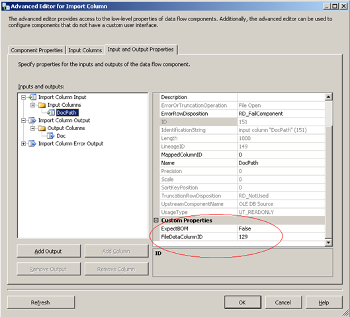Open Help for the editor
350x317 pixels.
[324, 302]
